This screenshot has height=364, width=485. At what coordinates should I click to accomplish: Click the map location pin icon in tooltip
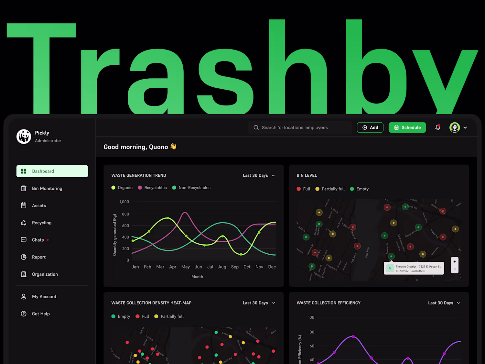390,268
